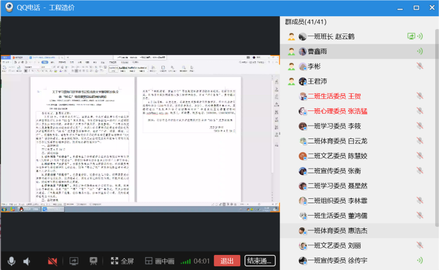
Task: Click the presentation demo icon
Action: pyautogui.click(x=93, y=261)
